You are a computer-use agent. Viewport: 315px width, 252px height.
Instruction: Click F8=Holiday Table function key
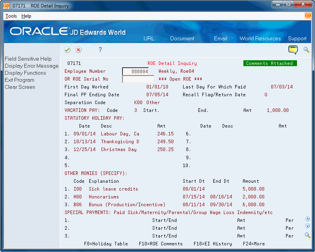[106, 244]
